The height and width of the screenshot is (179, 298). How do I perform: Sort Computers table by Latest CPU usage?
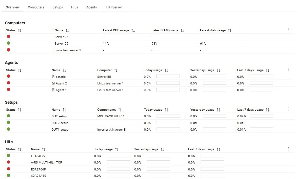pyautogui.click(x=133, y=30)
